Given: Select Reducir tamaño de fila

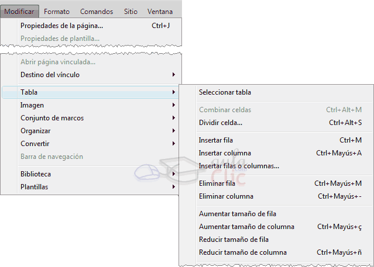Looking at the screenshot, I should coord(234,240).
